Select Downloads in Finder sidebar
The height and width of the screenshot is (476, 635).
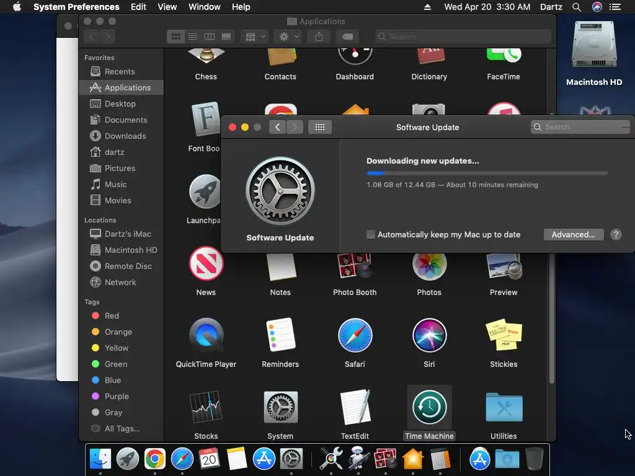[125, 136]
